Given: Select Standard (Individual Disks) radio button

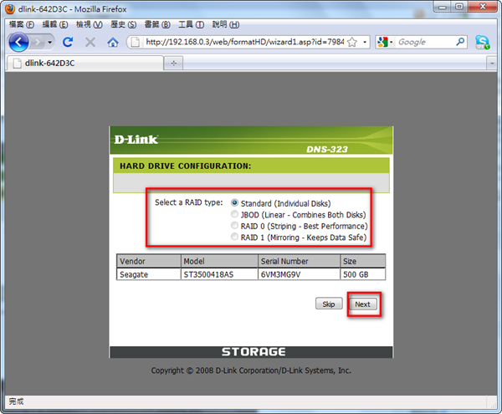Looking at the screenshot, I should (x=234, y=203).
